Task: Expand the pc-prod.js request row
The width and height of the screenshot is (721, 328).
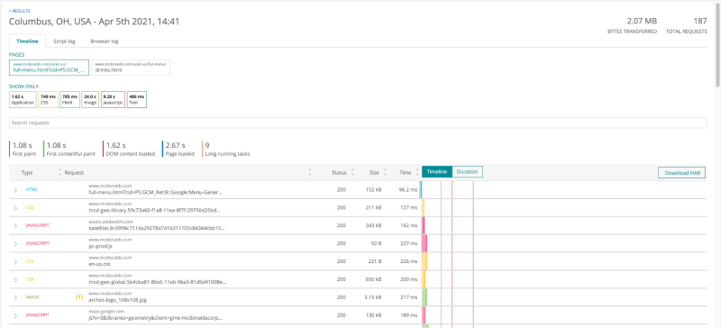Action: click(15, 243)
